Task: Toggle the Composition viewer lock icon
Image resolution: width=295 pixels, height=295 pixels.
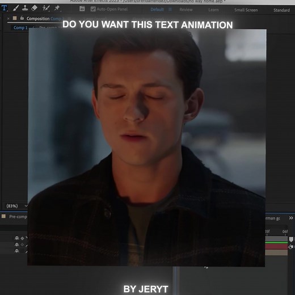Action: 22,18
